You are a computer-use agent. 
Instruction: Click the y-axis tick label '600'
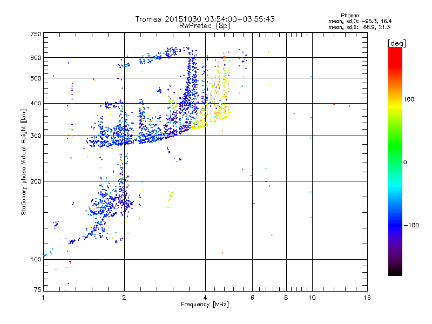coord(36,58)
